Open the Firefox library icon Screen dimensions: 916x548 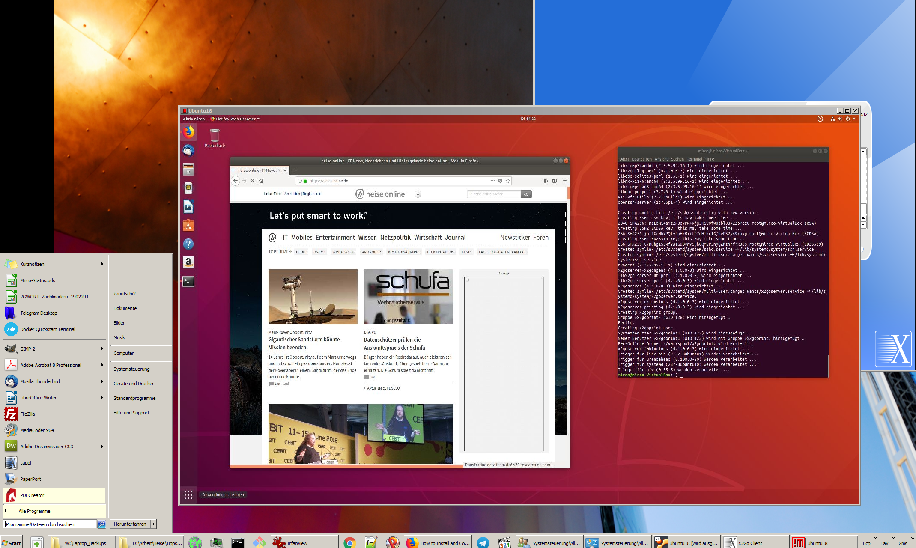pyautogui.click(x=546, y=181)
